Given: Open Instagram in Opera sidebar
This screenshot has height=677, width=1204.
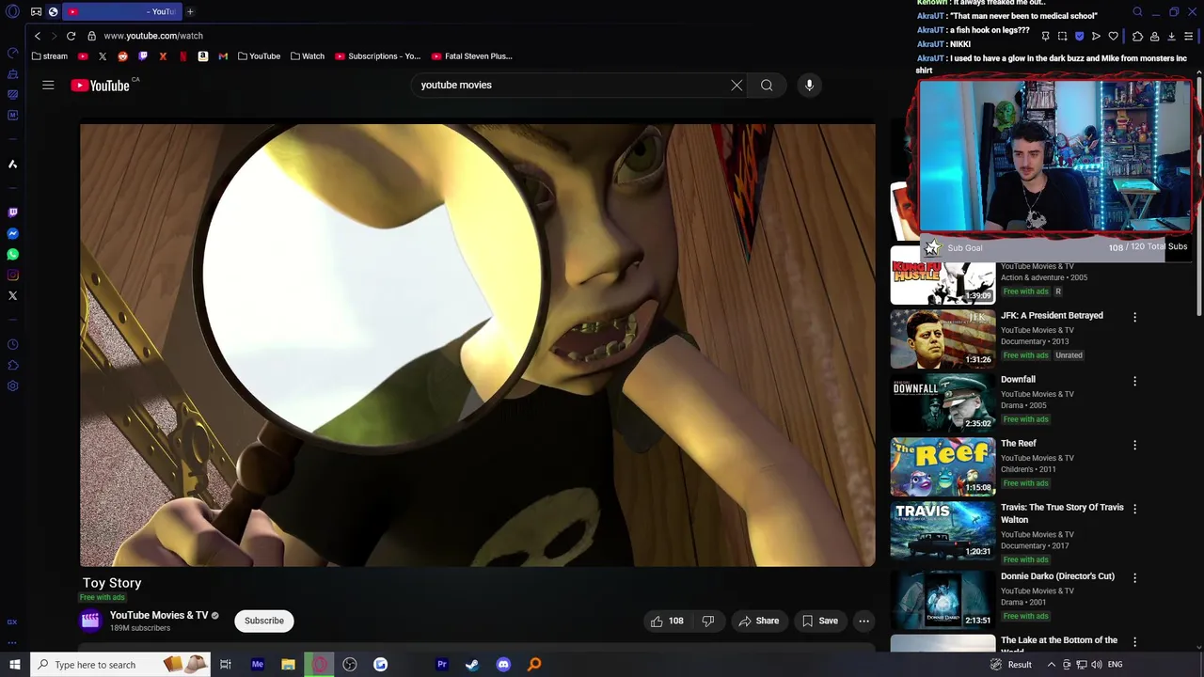Looking at the screenshot, I should tap(12, 276).
